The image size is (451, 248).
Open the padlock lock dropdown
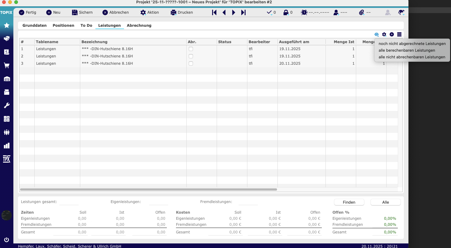click(x=287, y=12)
